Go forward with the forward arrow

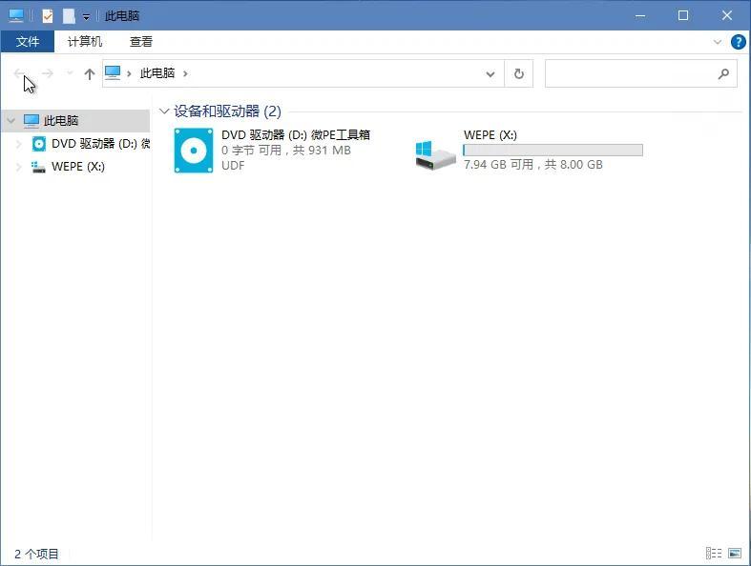coord(47,73)
